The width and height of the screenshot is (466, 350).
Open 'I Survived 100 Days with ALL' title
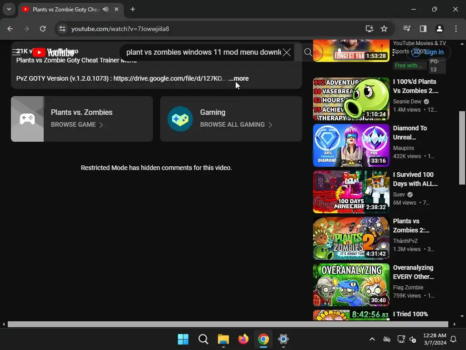(415, 179)
